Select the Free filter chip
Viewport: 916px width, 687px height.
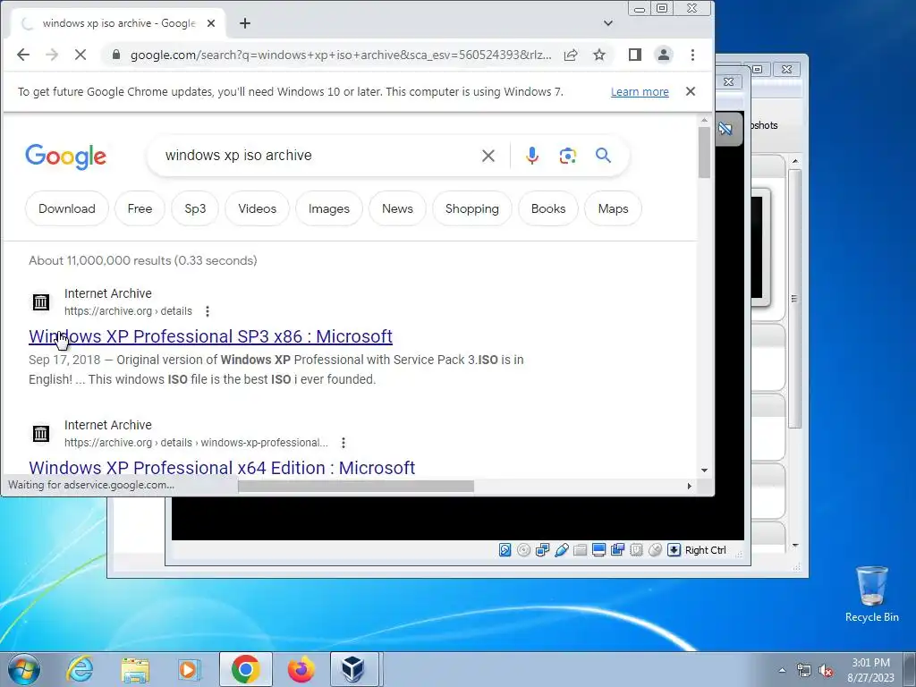pyautogui.click(x=140, y=208)
